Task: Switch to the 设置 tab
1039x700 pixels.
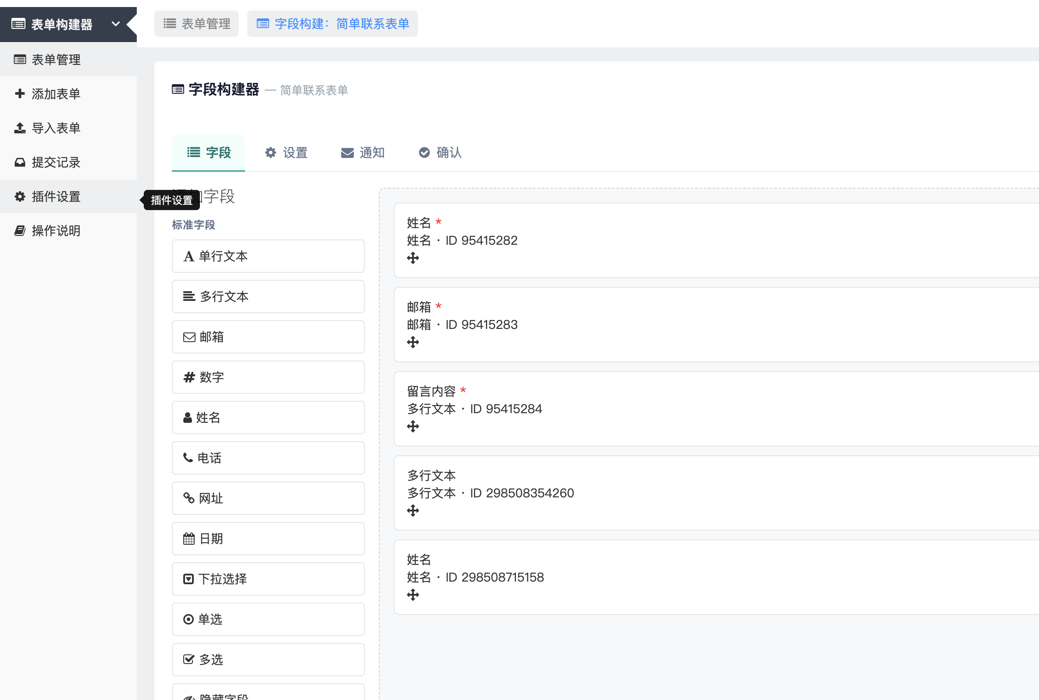Action: click(286, 153)
